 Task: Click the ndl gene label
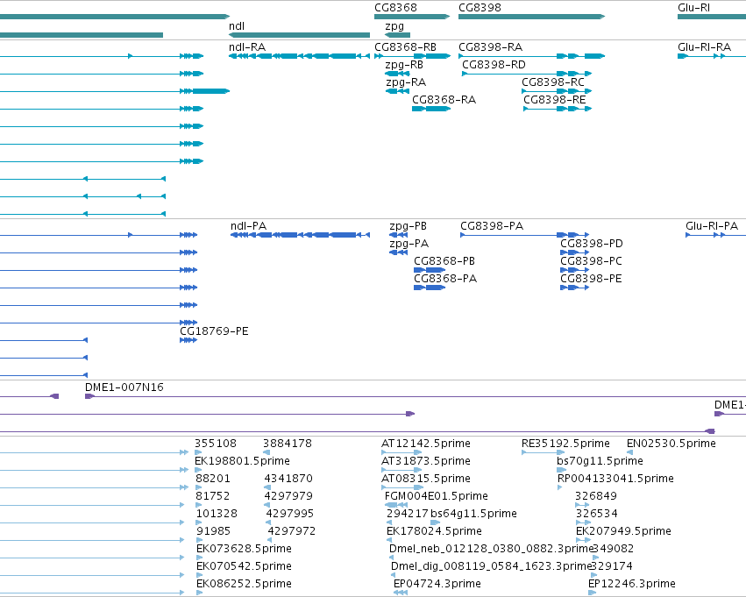[x=237, y=26]
